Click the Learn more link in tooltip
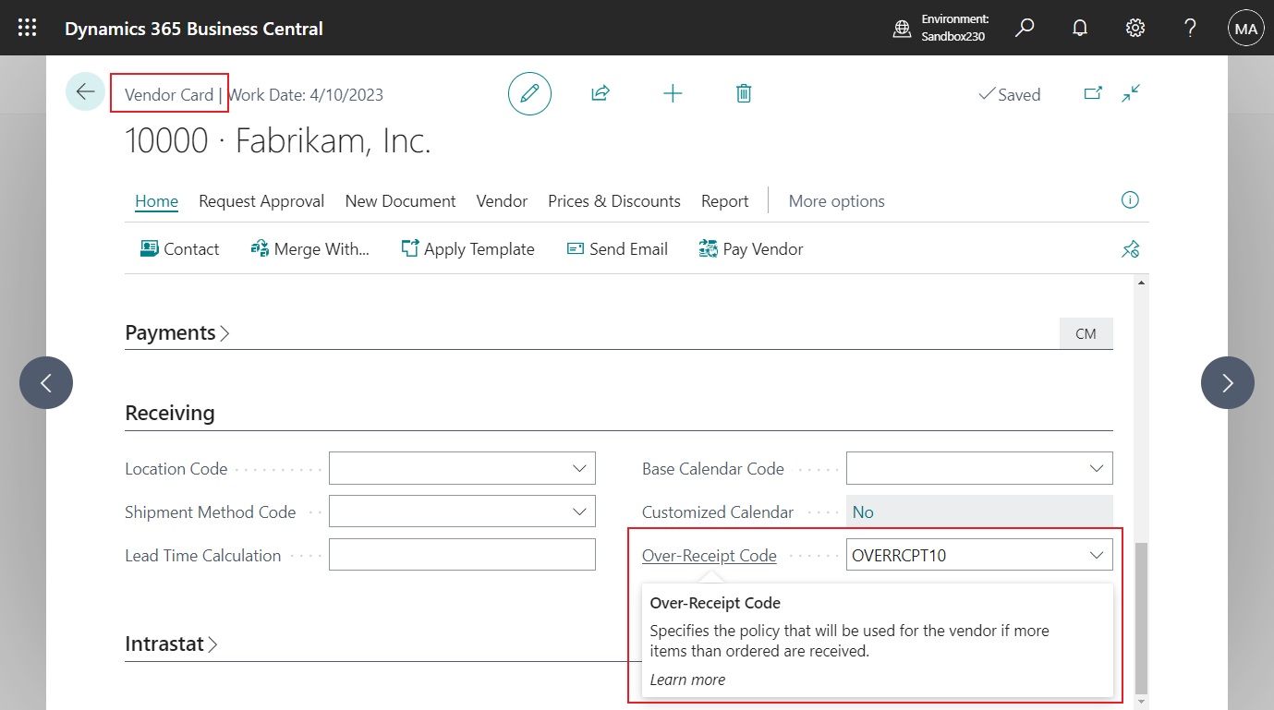This screenshot has height=710, width=1274. point(687,680)
